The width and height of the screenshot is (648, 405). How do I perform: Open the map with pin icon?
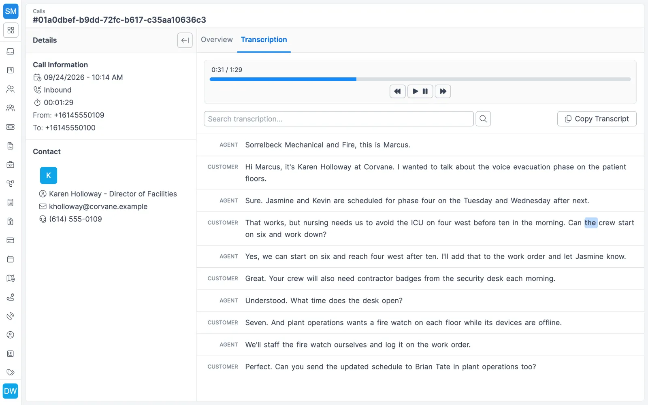[11, 278]
